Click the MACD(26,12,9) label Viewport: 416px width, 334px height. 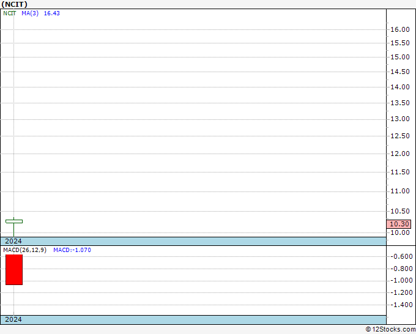pos(25,250)
